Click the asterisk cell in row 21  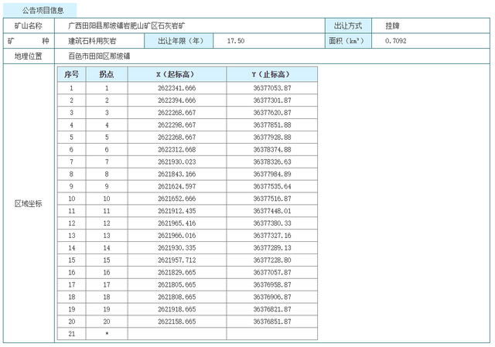107,333
